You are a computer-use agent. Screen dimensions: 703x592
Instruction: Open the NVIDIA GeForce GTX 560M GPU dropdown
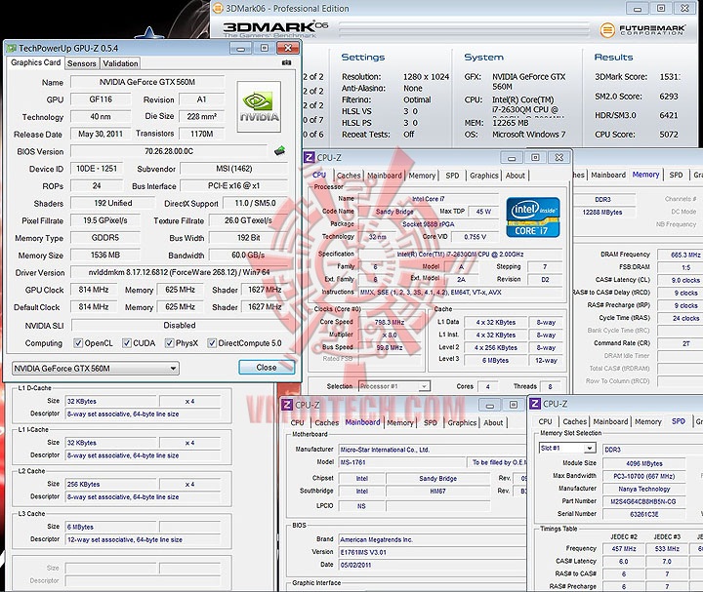(x=96, y=369)
